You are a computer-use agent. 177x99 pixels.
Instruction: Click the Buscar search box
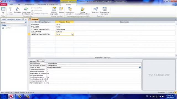[12, 22]
